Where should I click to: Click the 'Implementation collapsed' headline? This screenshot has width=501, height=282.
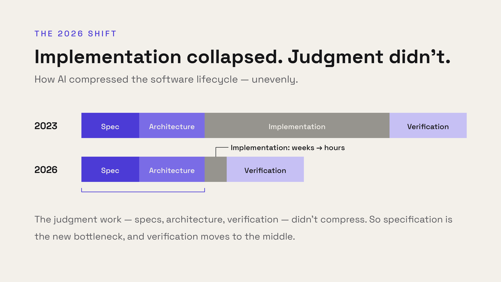click(x=242, y=57)
